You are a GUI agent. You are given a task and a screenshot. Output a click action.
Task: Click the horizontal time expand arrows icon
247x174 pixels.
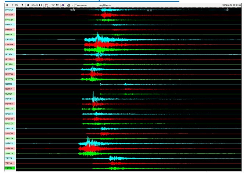pyautogui.click(x=28, y=6)
